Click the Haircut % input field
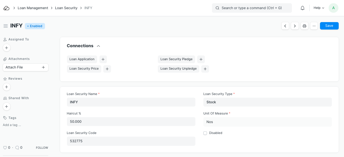Image resolution: width=344 pixels, height=157 pixels. click(x=131, y=122)
